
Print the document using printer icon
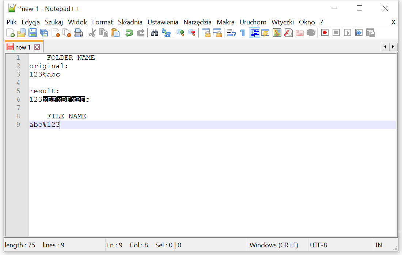(x=78, y=33)
